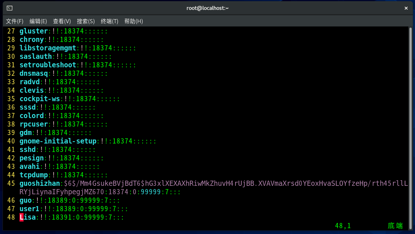Open the 搜索(S) menu
This screenshot has height=234, width=415.
coord(86,21)
